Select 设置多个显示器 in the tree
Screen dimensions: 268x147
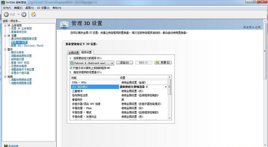click(20, 73)
